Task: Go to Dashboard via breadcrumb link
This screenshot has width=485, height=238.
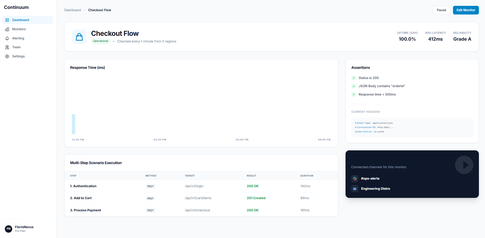Action: 72,10
